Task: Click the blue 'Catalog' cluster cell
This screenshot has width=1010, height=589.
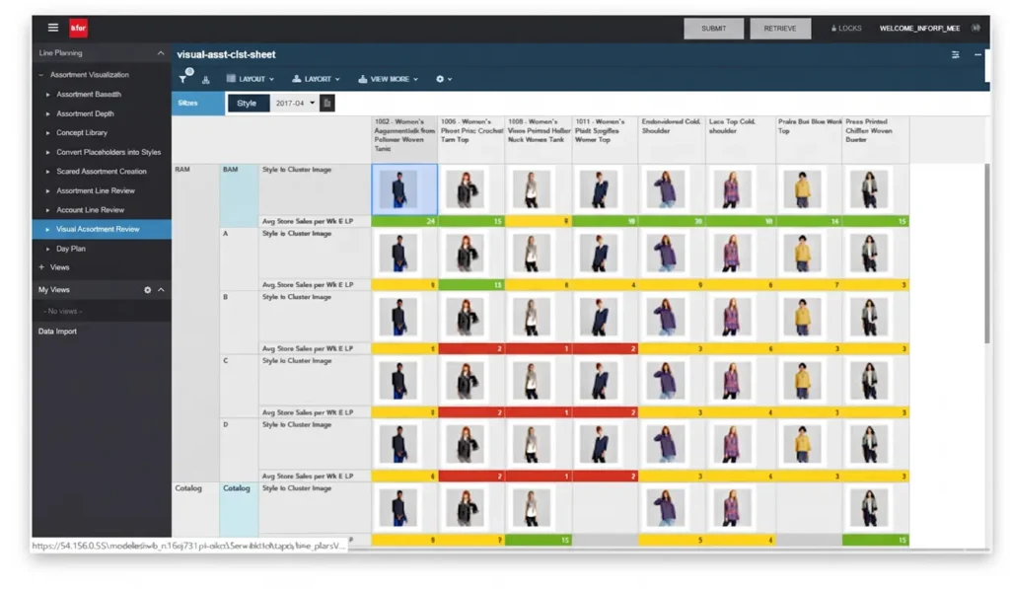Action: pyautogui.click(x=239, y=509)
